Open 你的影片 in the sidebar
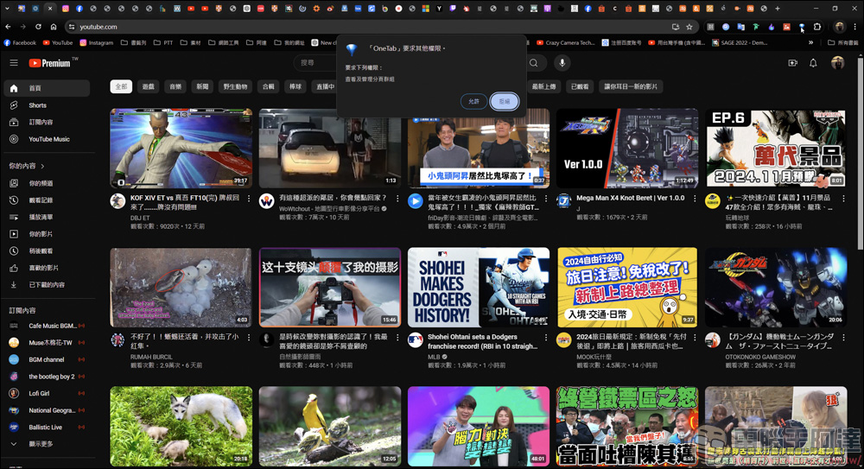The width and height of the screenshot is (864, 469). (x=47, y=234)
